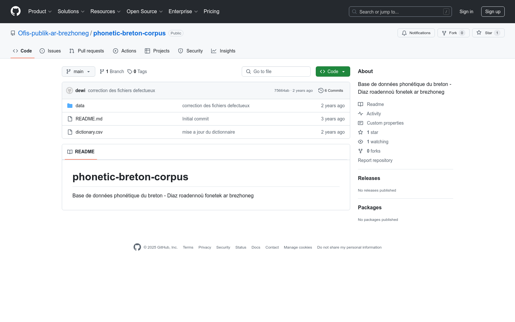Image resolution: width=515 pixels, height=322 pixels.
Task: Click the repository icon beside Ofis-publik-ar-brezhoneg
Action: point(13,33)
